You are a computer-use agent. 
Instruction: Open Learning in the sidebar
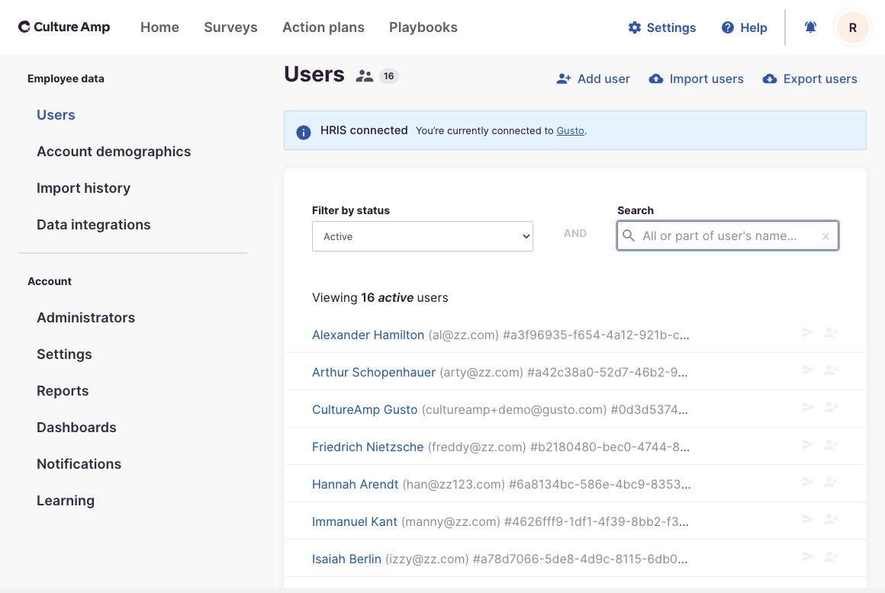coord(66,501)
